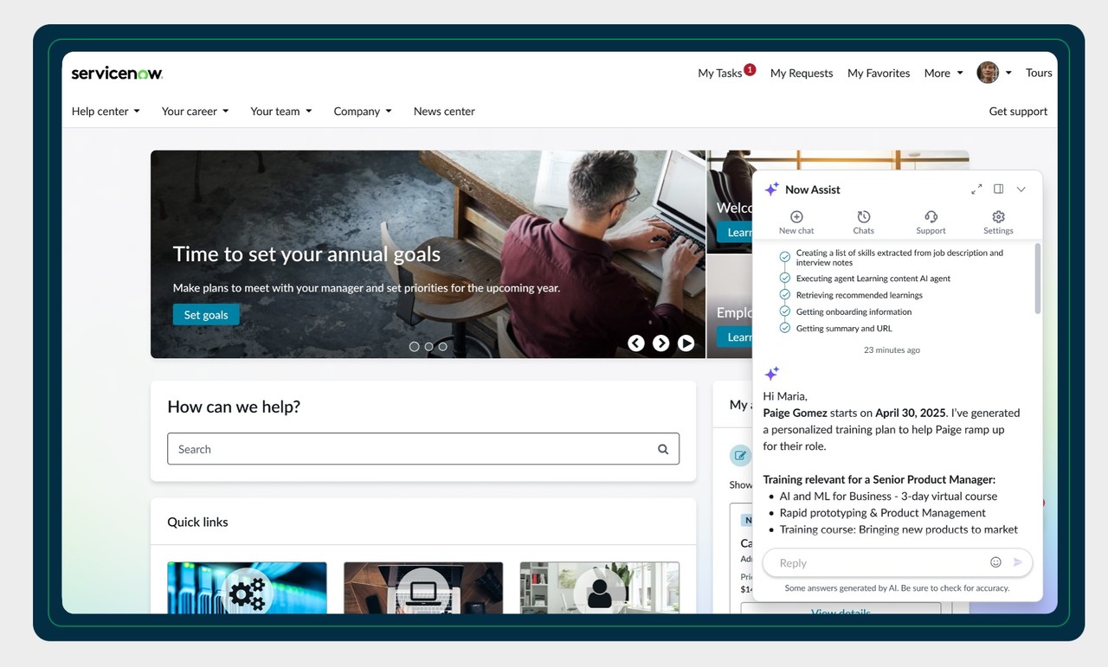Select the second carousel slide dot

(428, 346)
